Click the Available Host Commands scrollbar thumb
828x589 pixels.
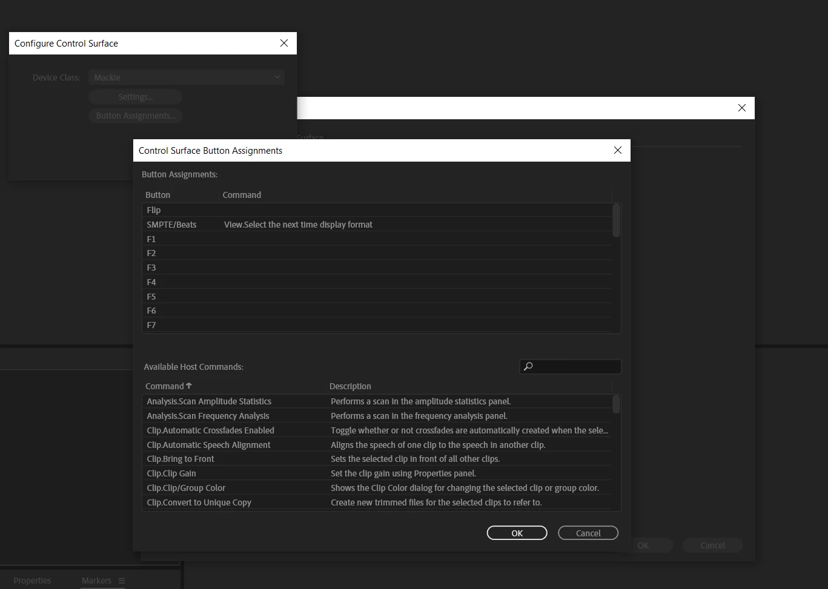[617, 404]
